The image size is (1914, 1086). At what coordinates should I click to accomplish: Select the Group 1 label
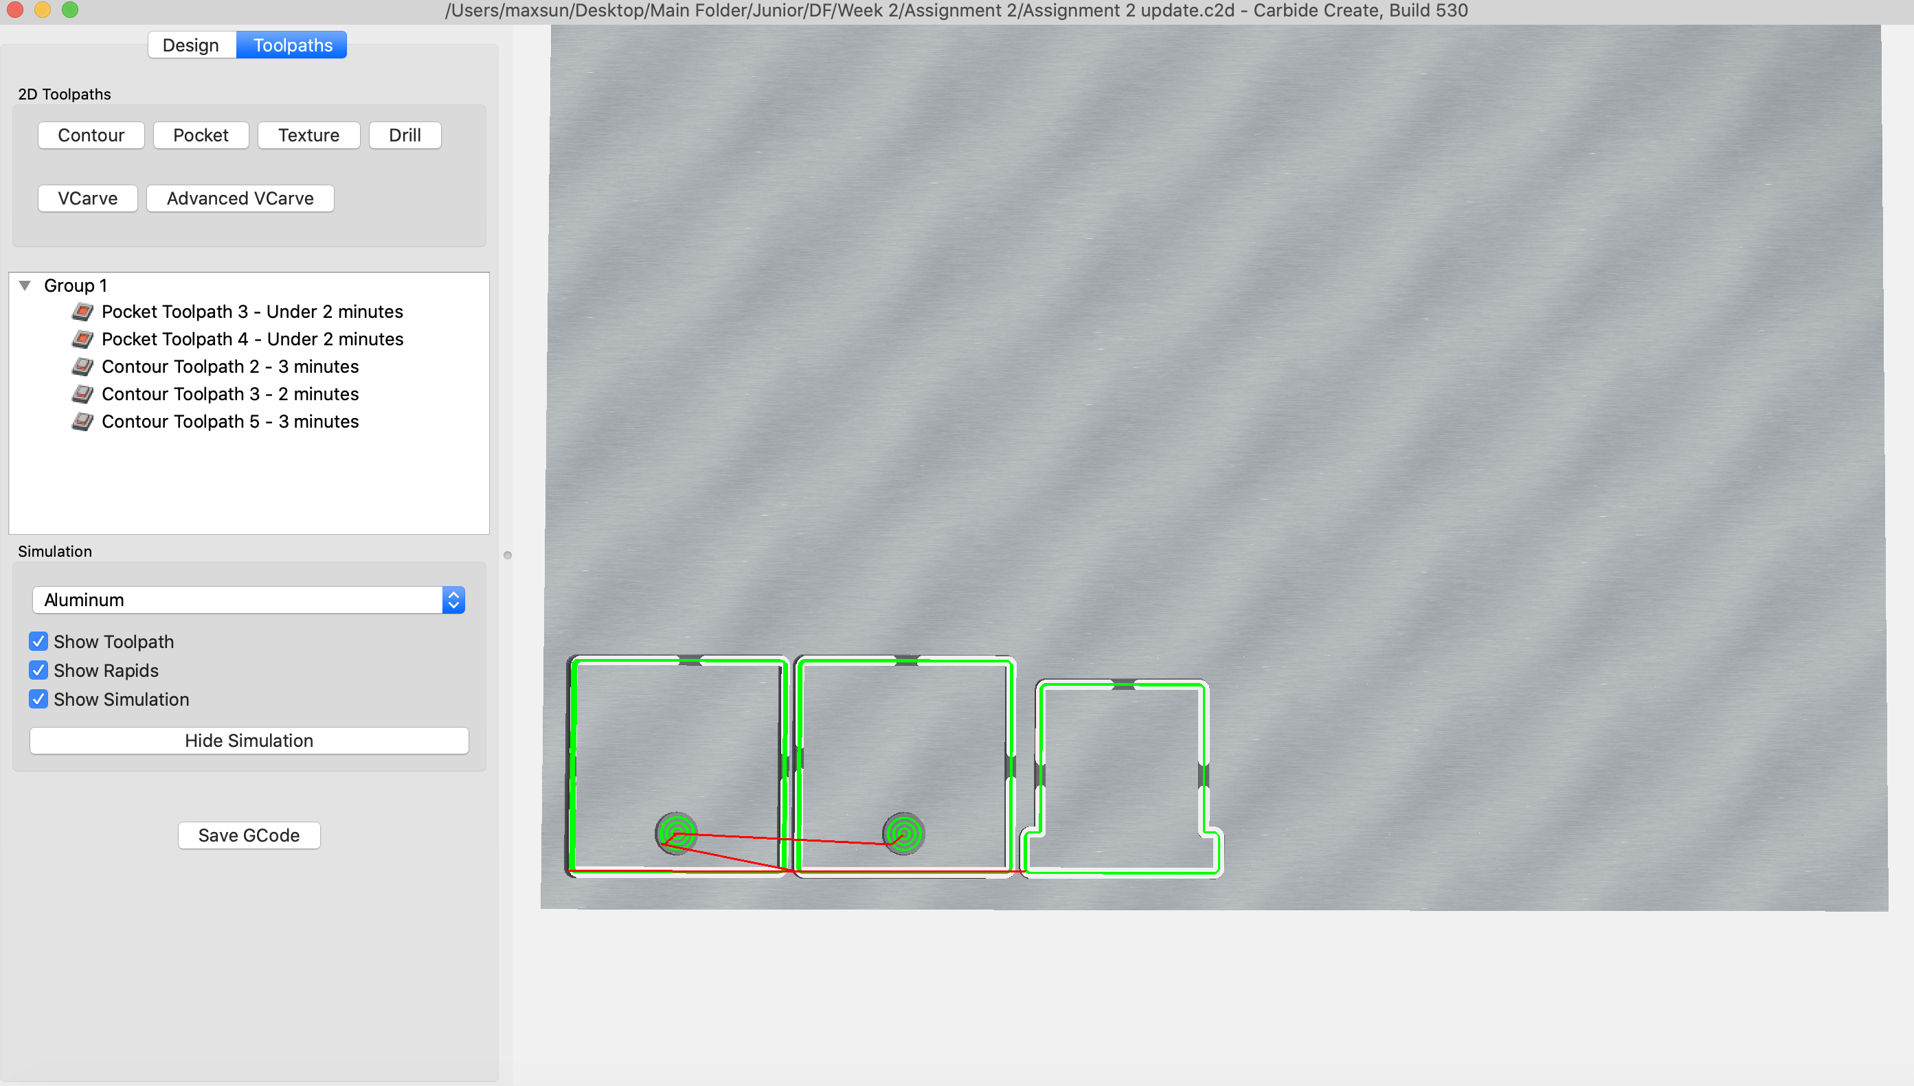(x=76, y=286)
